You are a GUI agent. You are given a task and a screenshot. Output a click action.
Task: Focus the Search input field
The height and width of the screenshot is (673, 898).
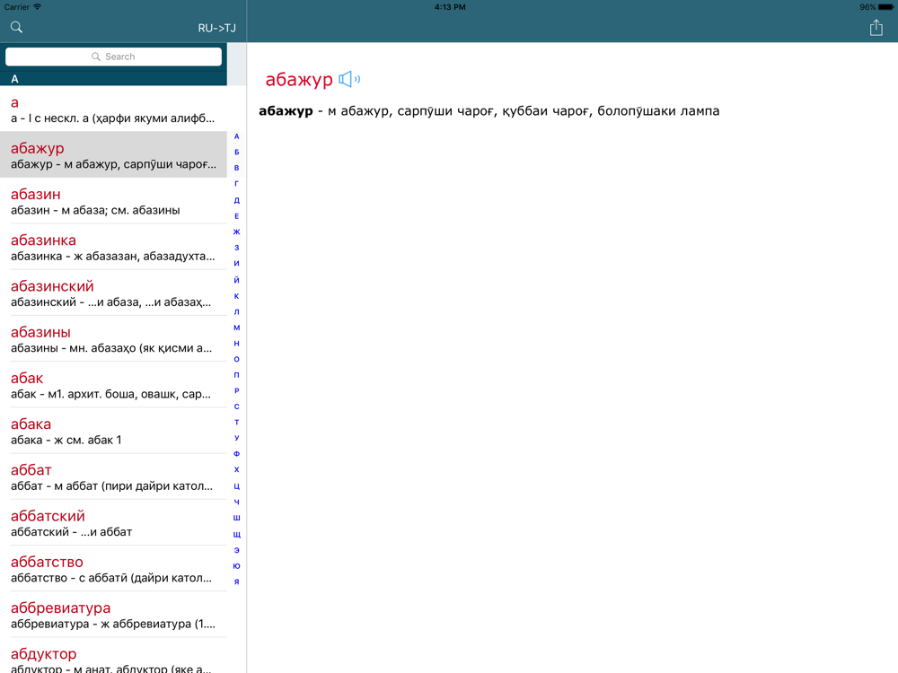point(113,57)
